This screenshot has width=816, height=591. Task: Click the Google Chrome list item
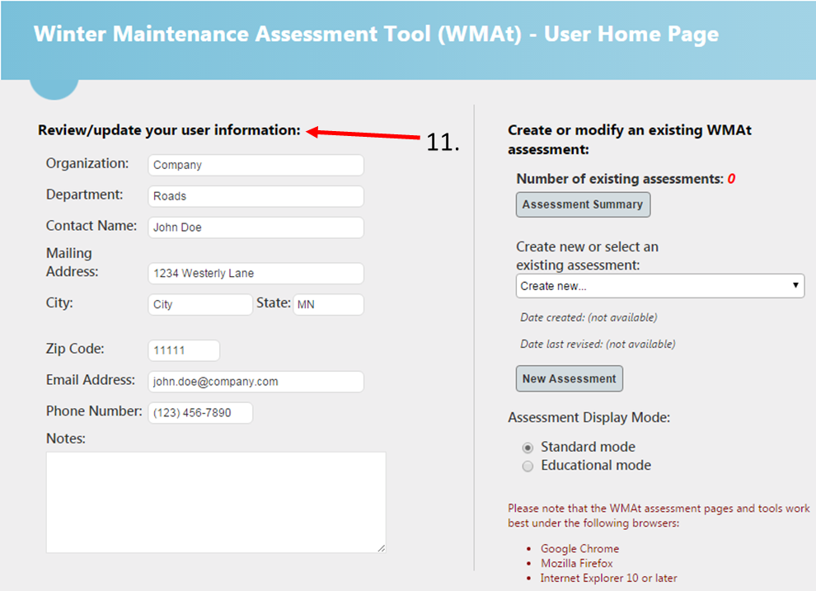pyautogui.click(x=579, y=549)
